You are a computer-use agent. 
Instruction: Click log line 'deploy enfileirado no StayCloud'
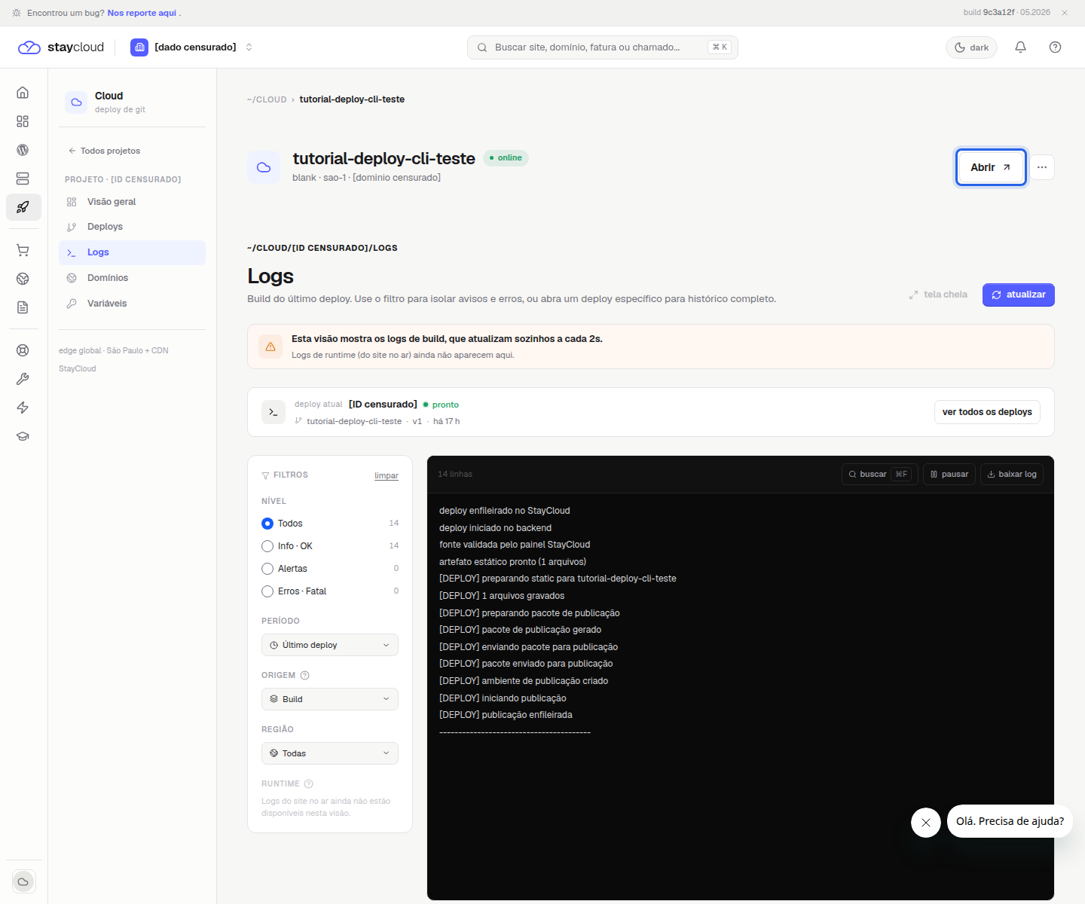point(505,511)
